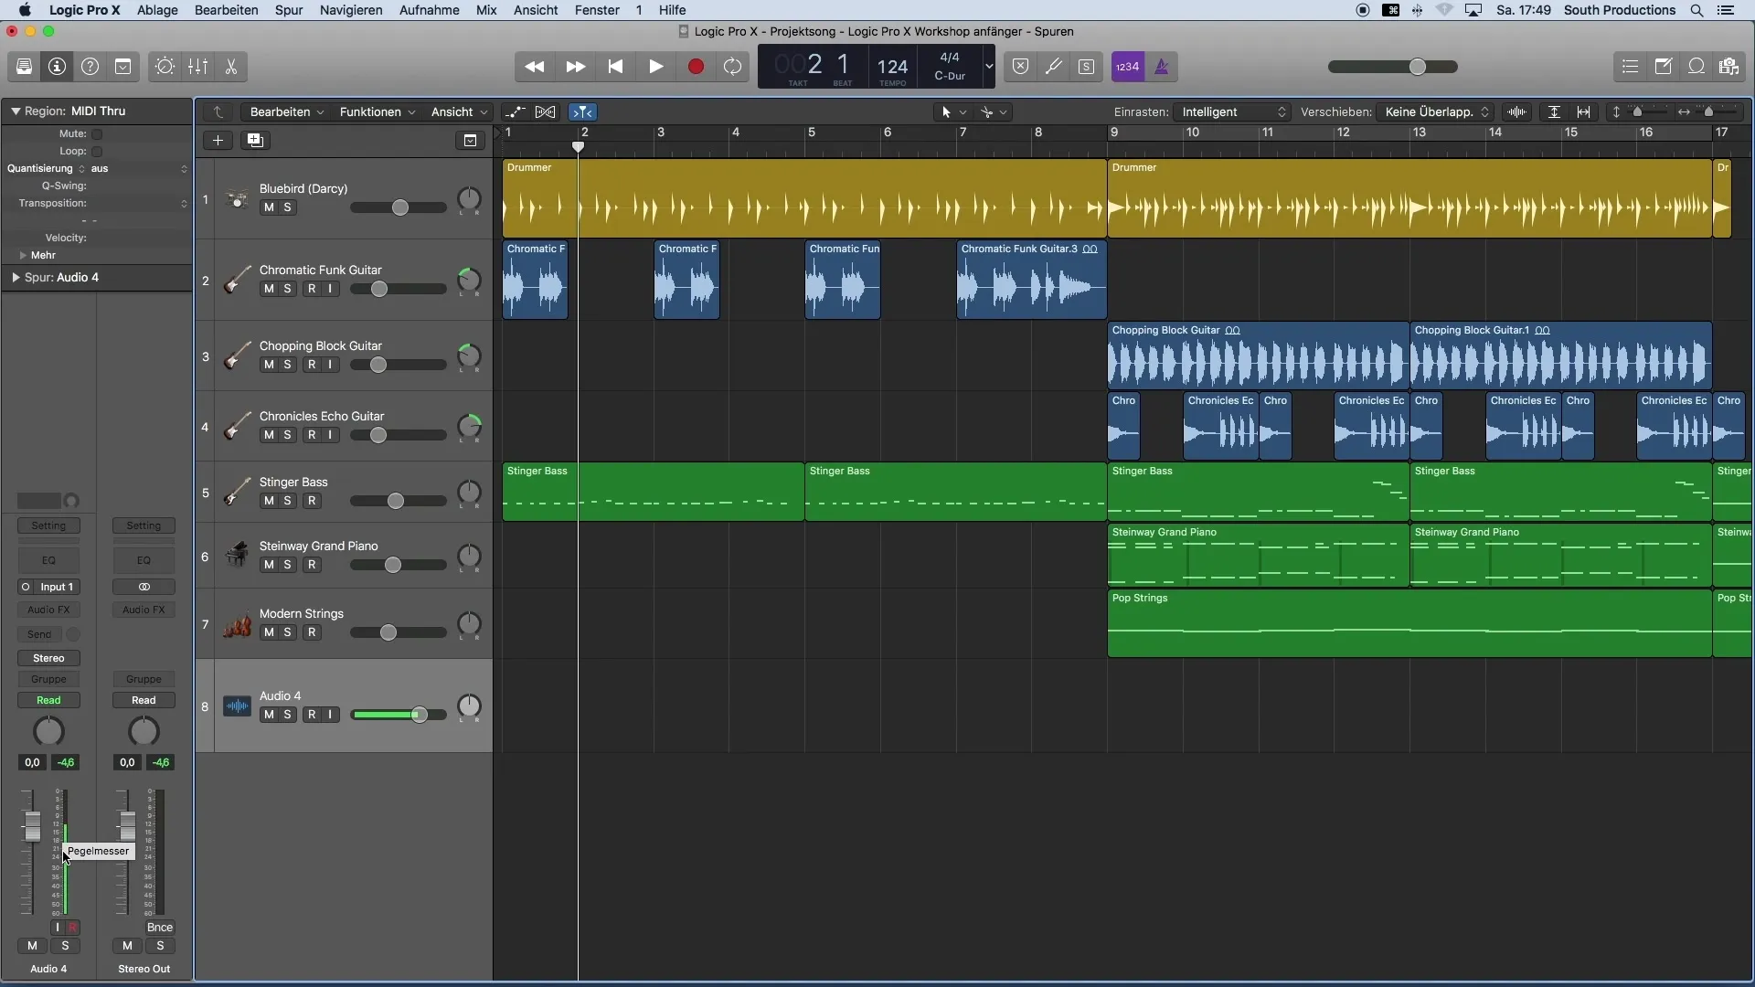Open the Loop Browser icon
This screenshot has width=1755, height=987.
tap(1696, 67)
